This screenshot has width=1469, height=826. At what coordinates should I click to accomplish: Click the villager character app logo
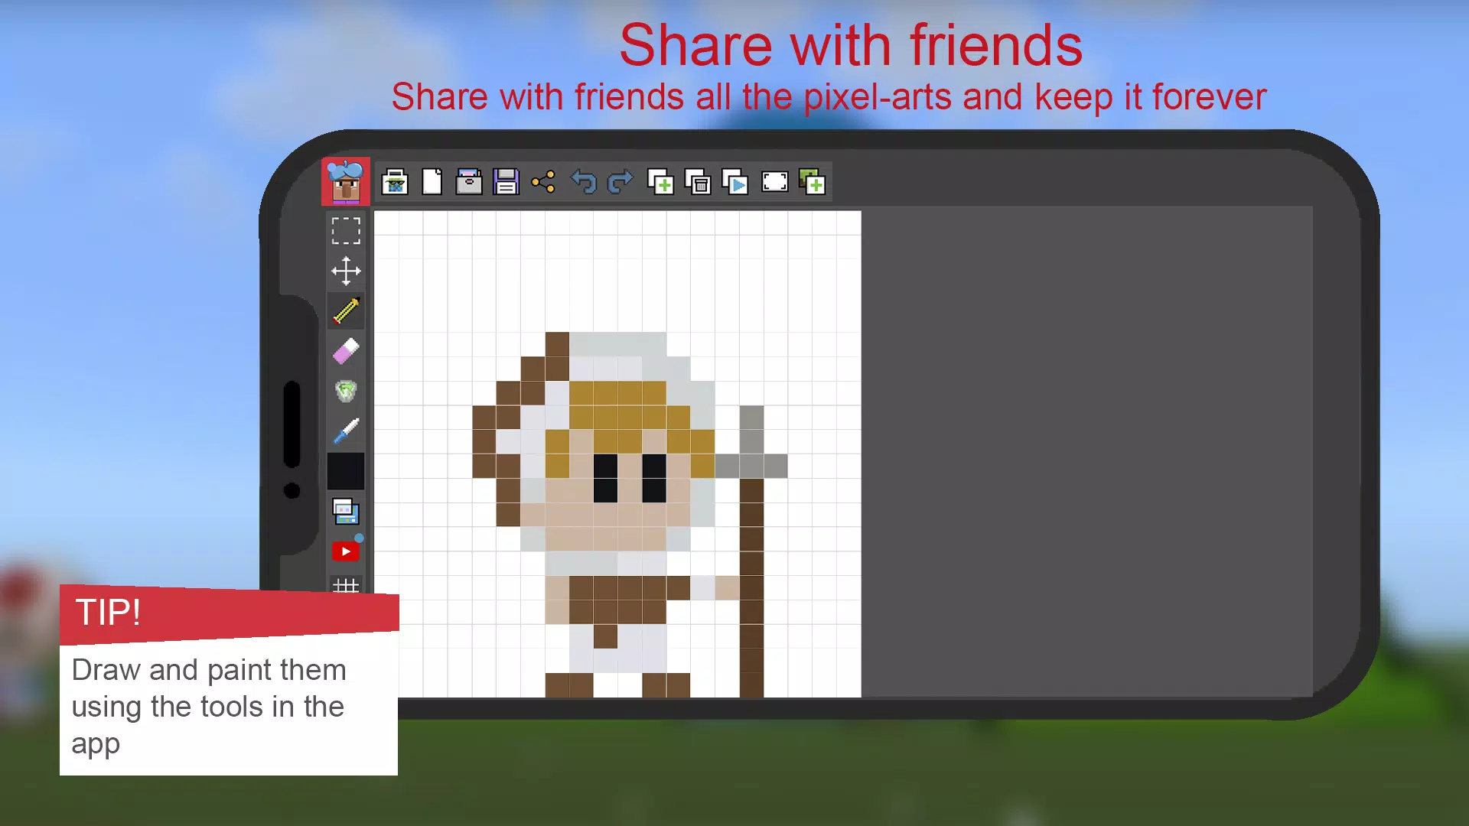click(x=346, y=182)
